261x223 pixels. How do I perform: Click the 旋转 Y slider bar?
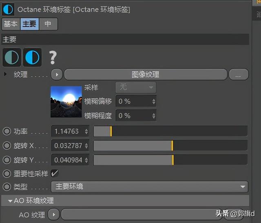point(170,160)
